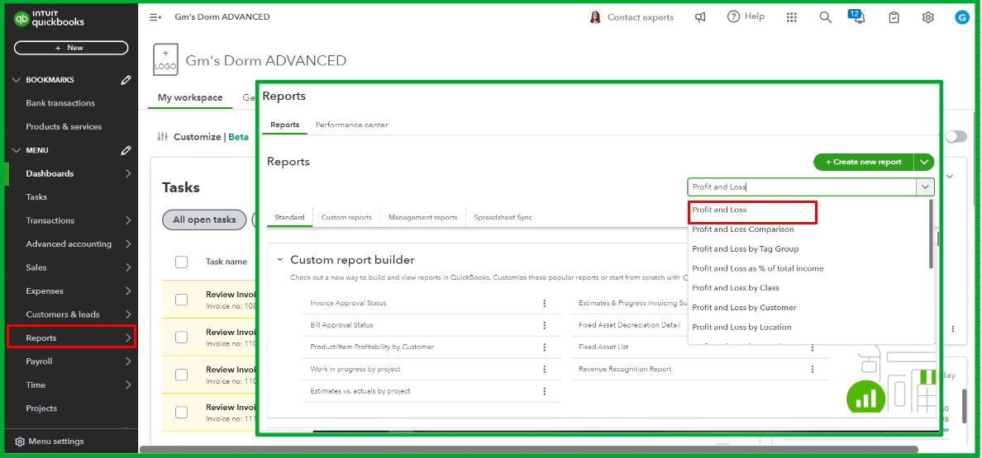Screen dimensions: 982x458
Task: Open the Custom reports tab
Action: 346,217
